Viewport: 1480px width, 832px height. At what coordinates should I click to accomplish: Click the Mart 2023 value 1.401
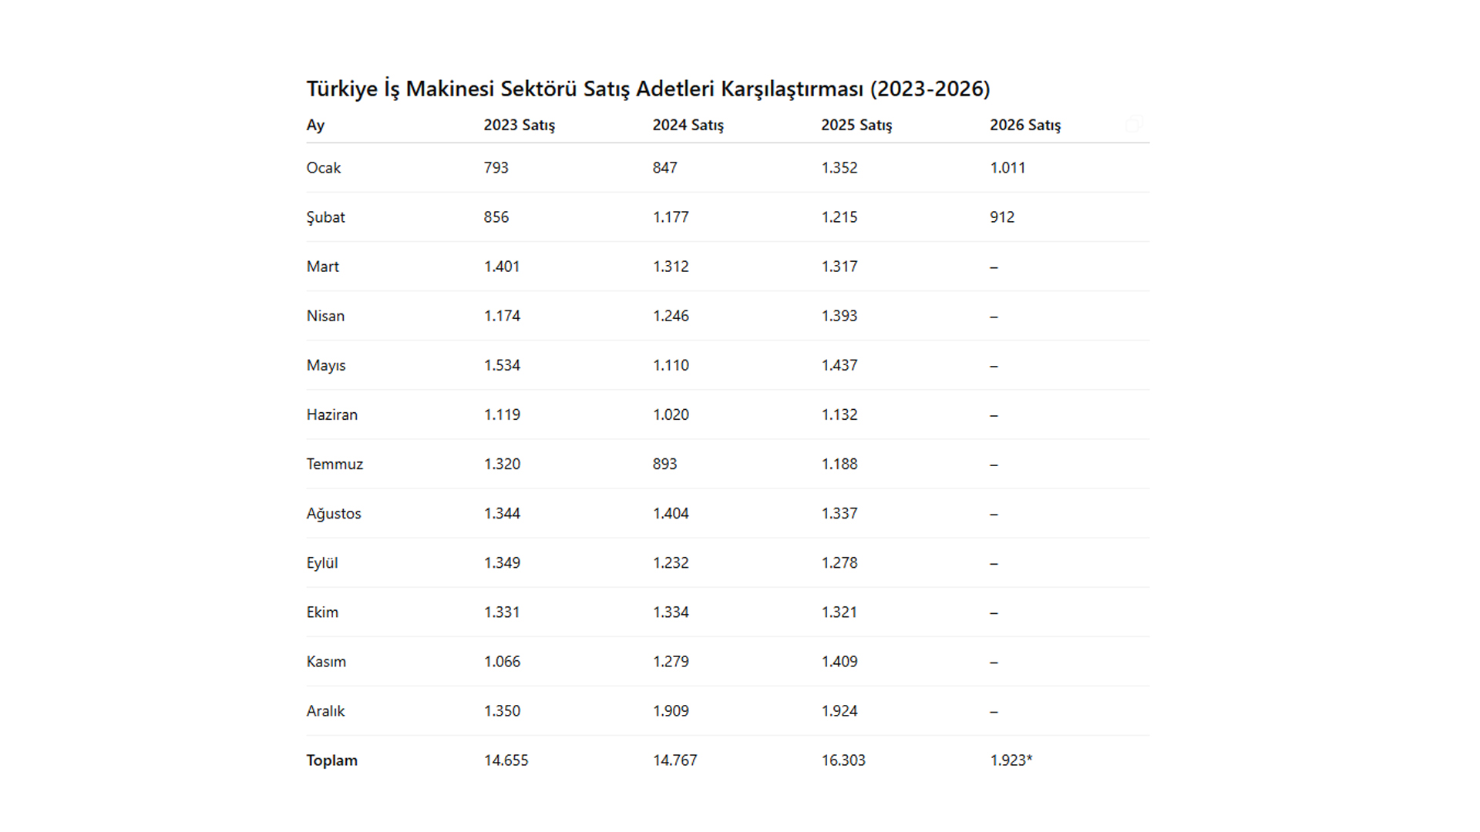(502, 267)
